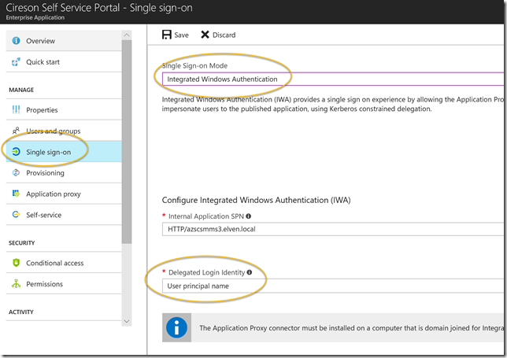Click the SECURITY section header
507x358 pixels.
[x=22, y=242]
